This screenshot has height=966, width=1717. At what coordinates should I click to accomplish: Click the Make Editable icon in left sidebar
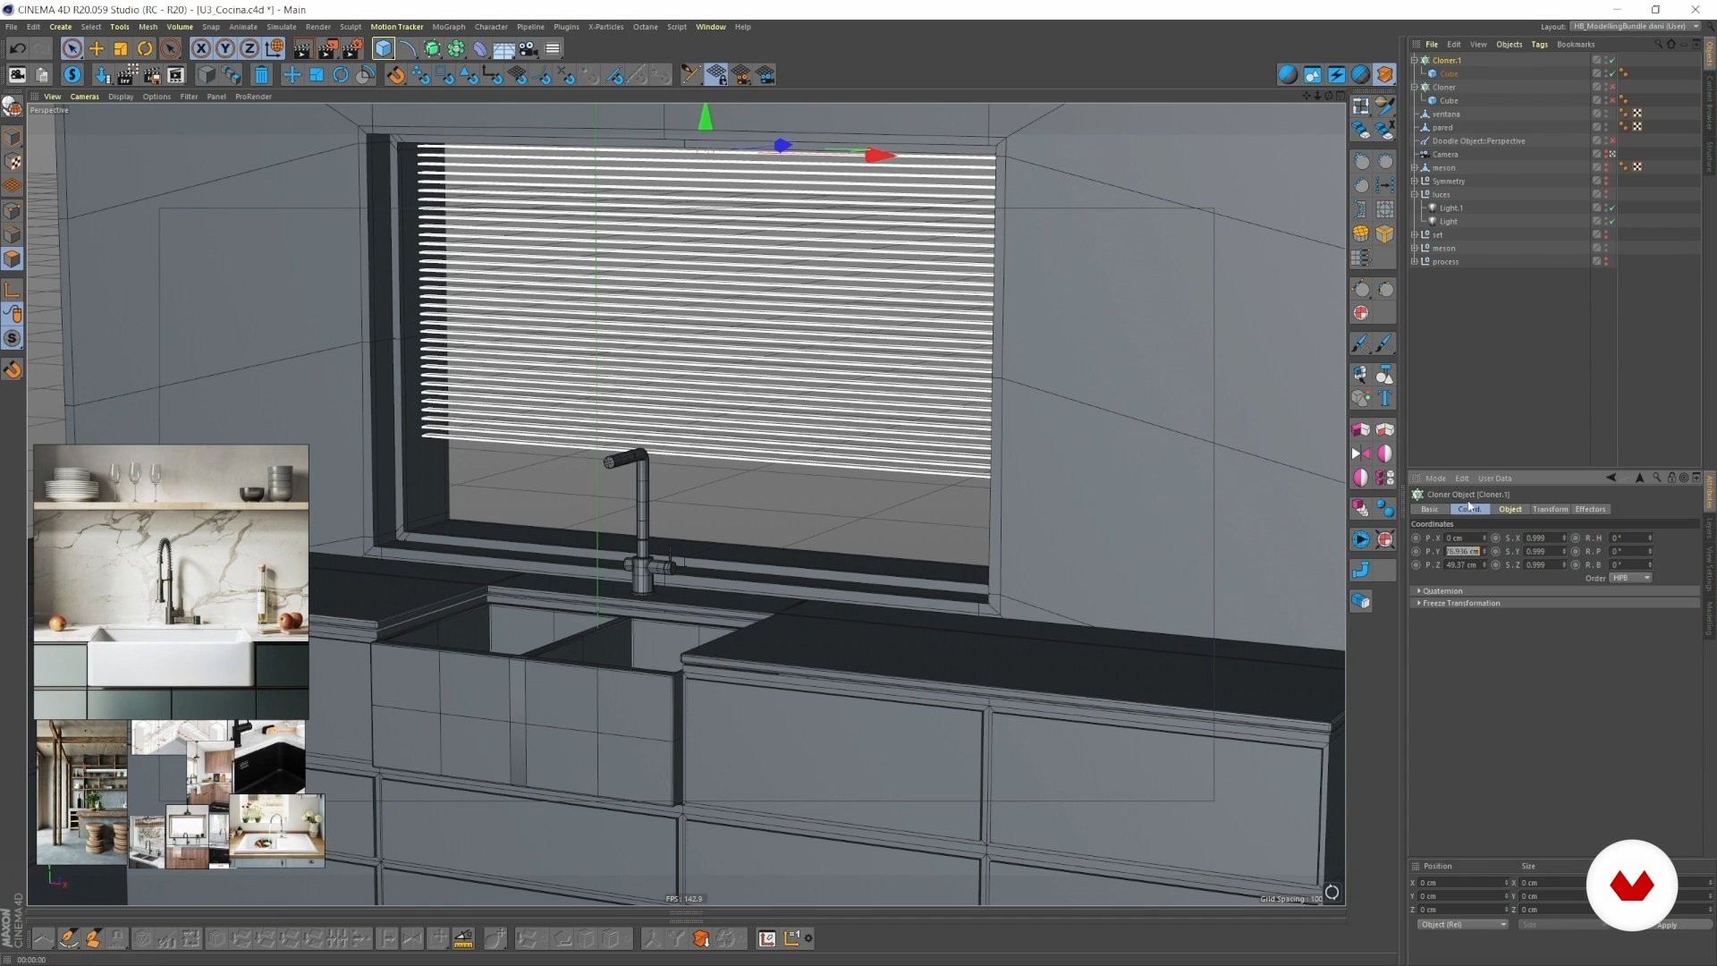(13, 106)
